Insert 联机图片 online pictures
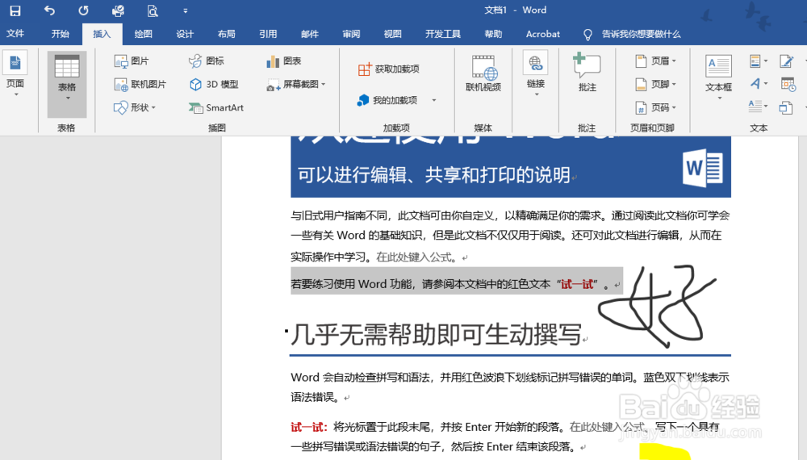Image resolution: width=807 pixels, height=460 pixels. pos(140,84)
